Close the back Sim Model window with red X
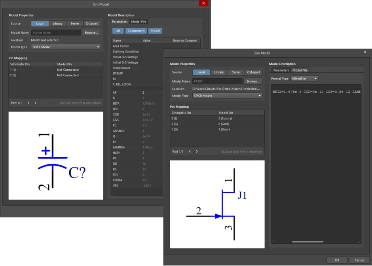This screenshot has height=266, width=372. [x=203, y=3]
